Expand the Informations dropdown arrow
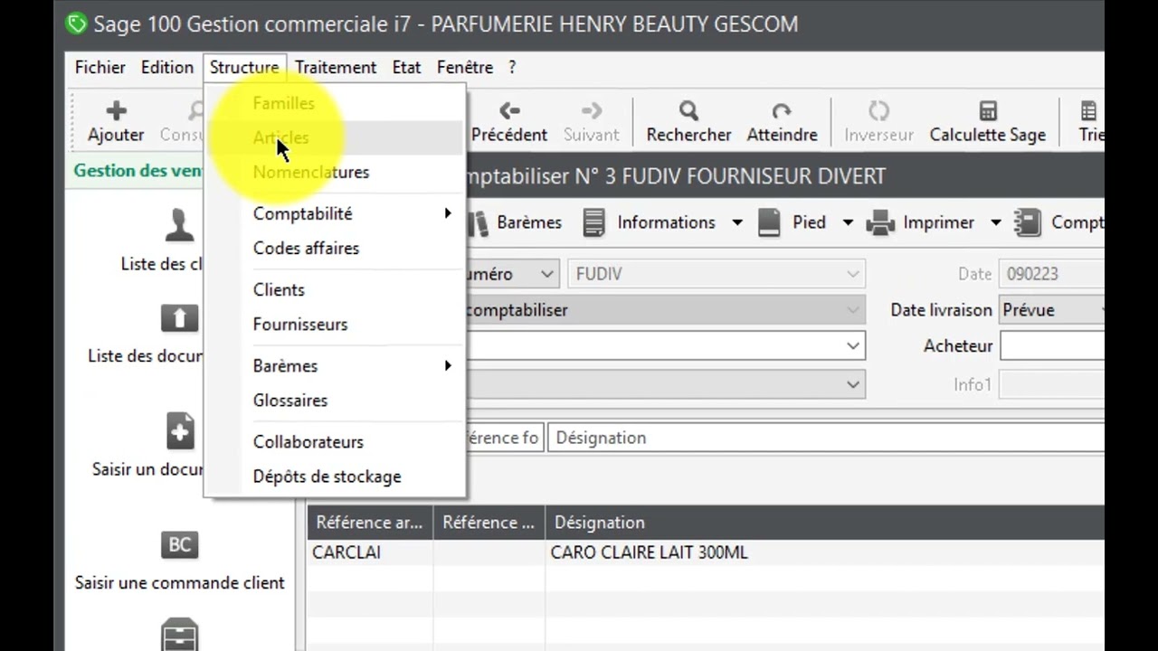Image resolution: width=1158 pixels, height=651 pixels. [736, 222]
